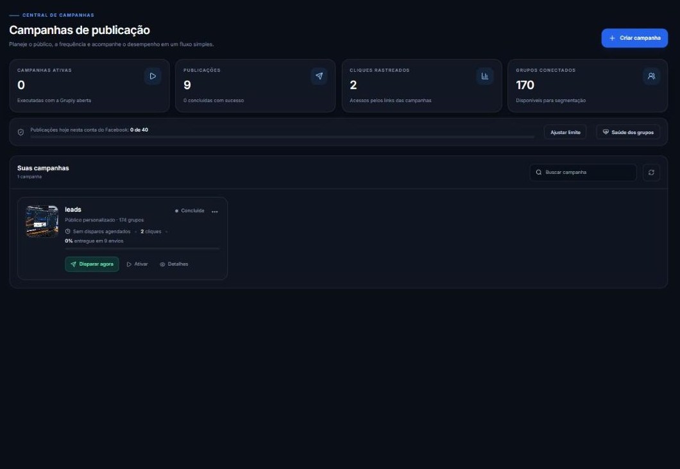Focus the Buscar campanha search field
This screenshot has height=469, width=680.
coord(583,172)
